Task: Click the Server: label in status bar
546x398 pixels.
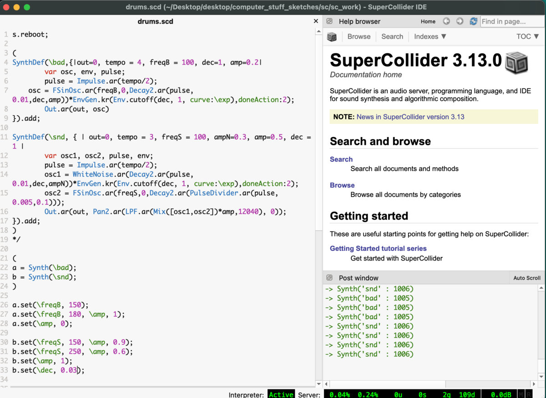Action: (x=309, y=395)
